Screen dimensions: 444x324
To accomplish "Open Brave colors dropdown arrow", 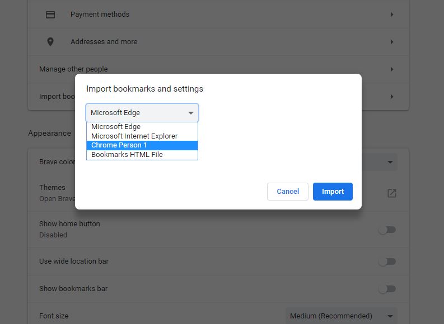I will click(390, 163).
